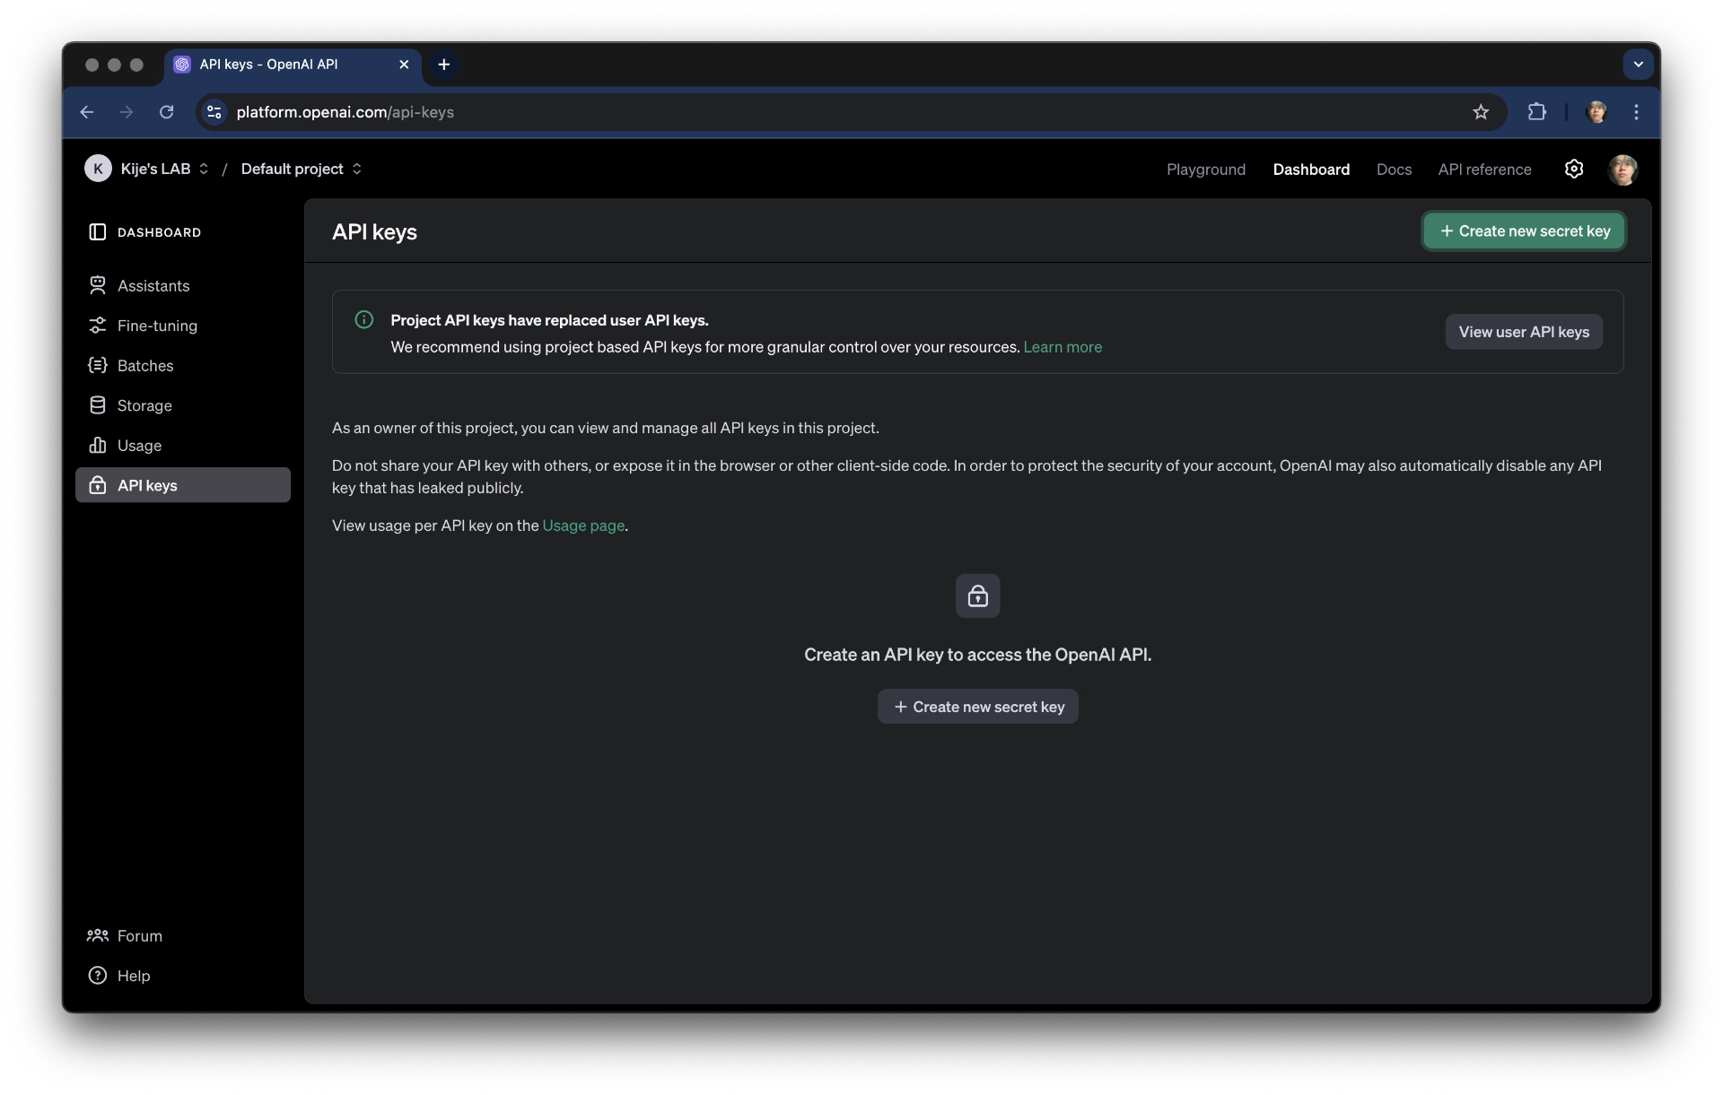The height and width of the screenshot is (1095, 1723).
Task: Open the Usage page link
Action: 582,526
